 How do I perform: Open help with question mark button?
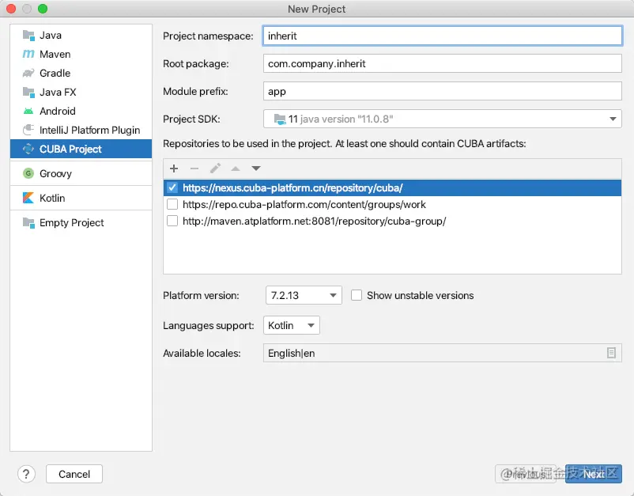coord(26,474)
